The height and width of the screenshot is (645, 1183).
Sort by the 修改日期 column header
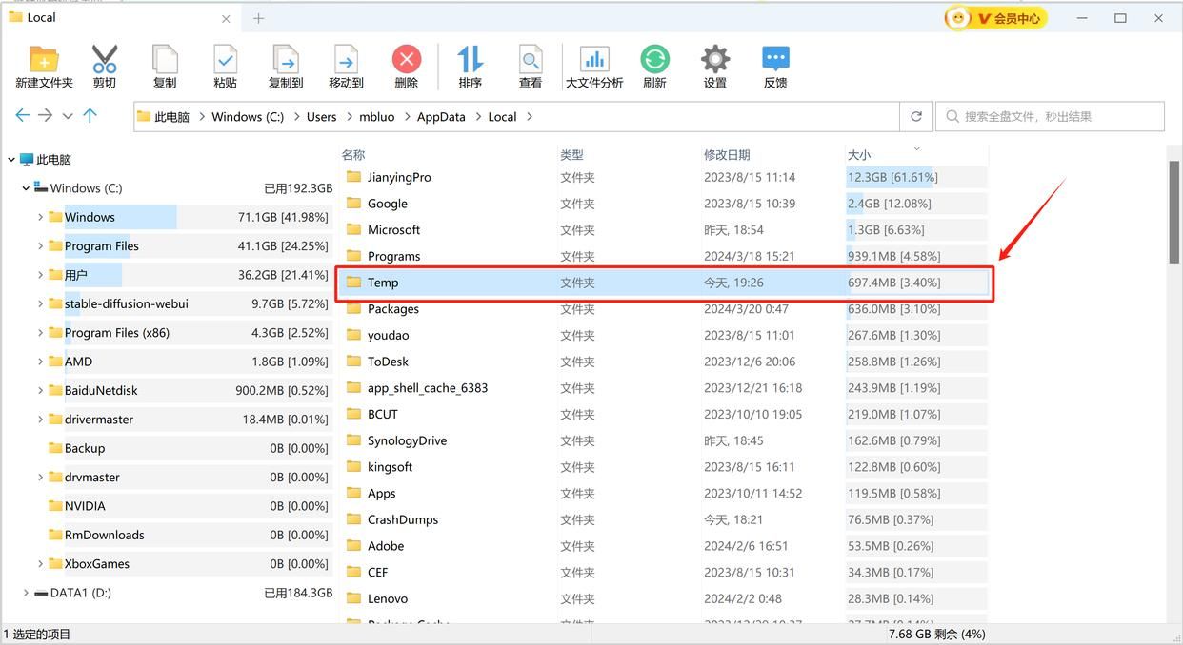coord(727,154)
